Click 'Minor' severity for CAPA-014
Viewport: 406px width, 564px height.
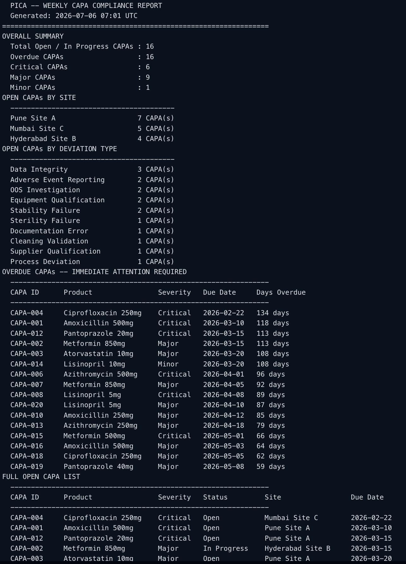coord(168,364)
